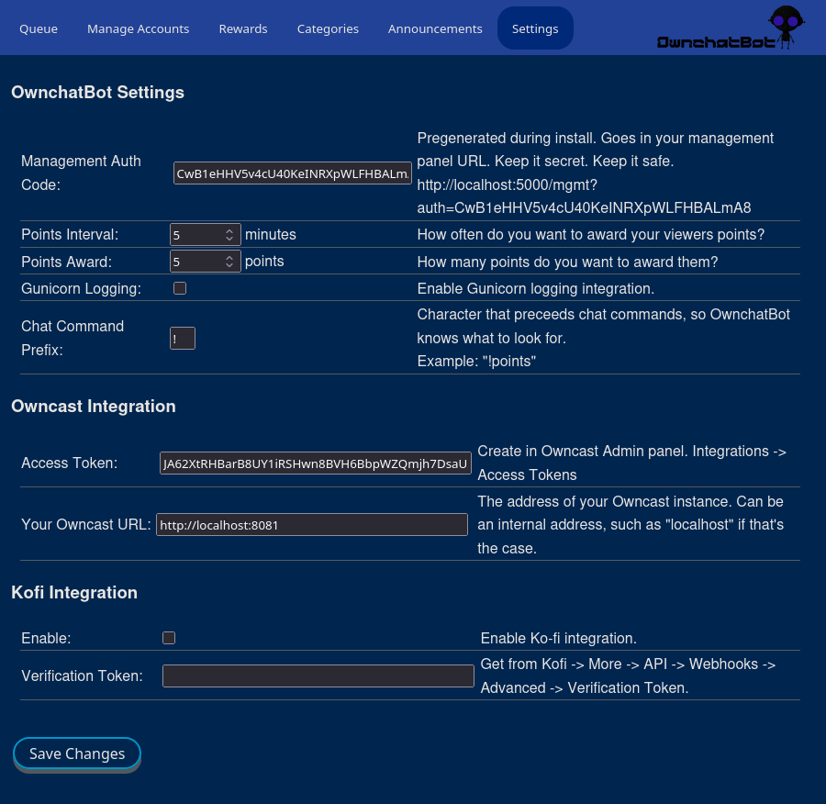The height and width of the screenshot is (804, 826).
Task: Switch to Manage Accounts tab
Action: coord(138,28)
